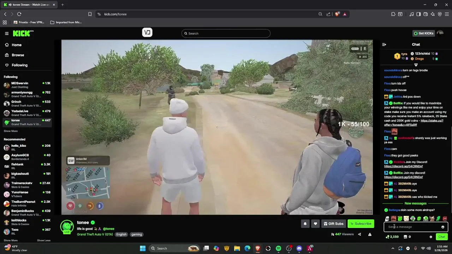Click the sunglasses ghost quick emote

[387, 219]
